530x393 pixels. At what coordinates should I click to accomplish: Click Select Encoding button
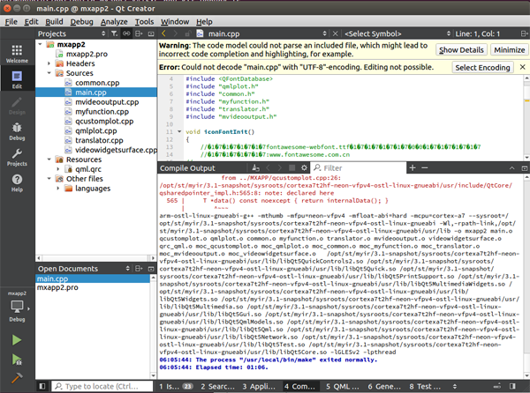point(482,68)
